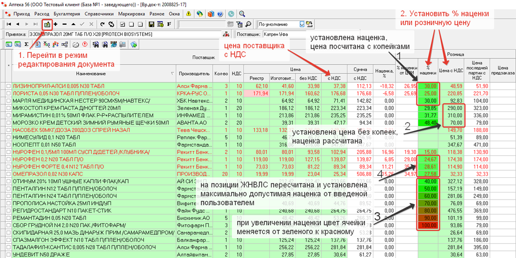Open the По умолчанию dropdown
This screenshot has height=258, width=516.
(x=302, y=24)
